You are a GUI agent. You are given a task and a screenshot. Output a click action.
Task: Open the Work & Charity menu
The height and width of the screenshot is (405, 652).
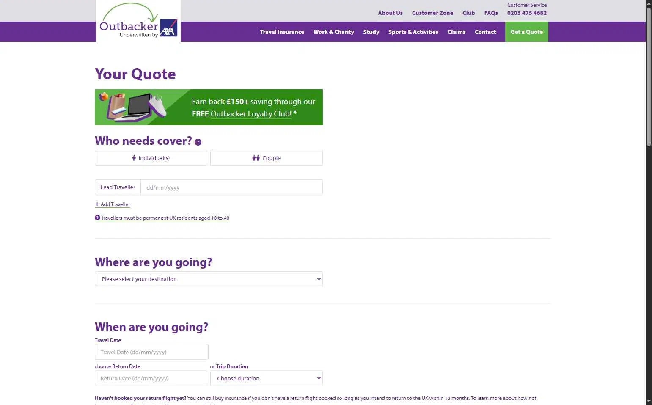tap(333, 32)
